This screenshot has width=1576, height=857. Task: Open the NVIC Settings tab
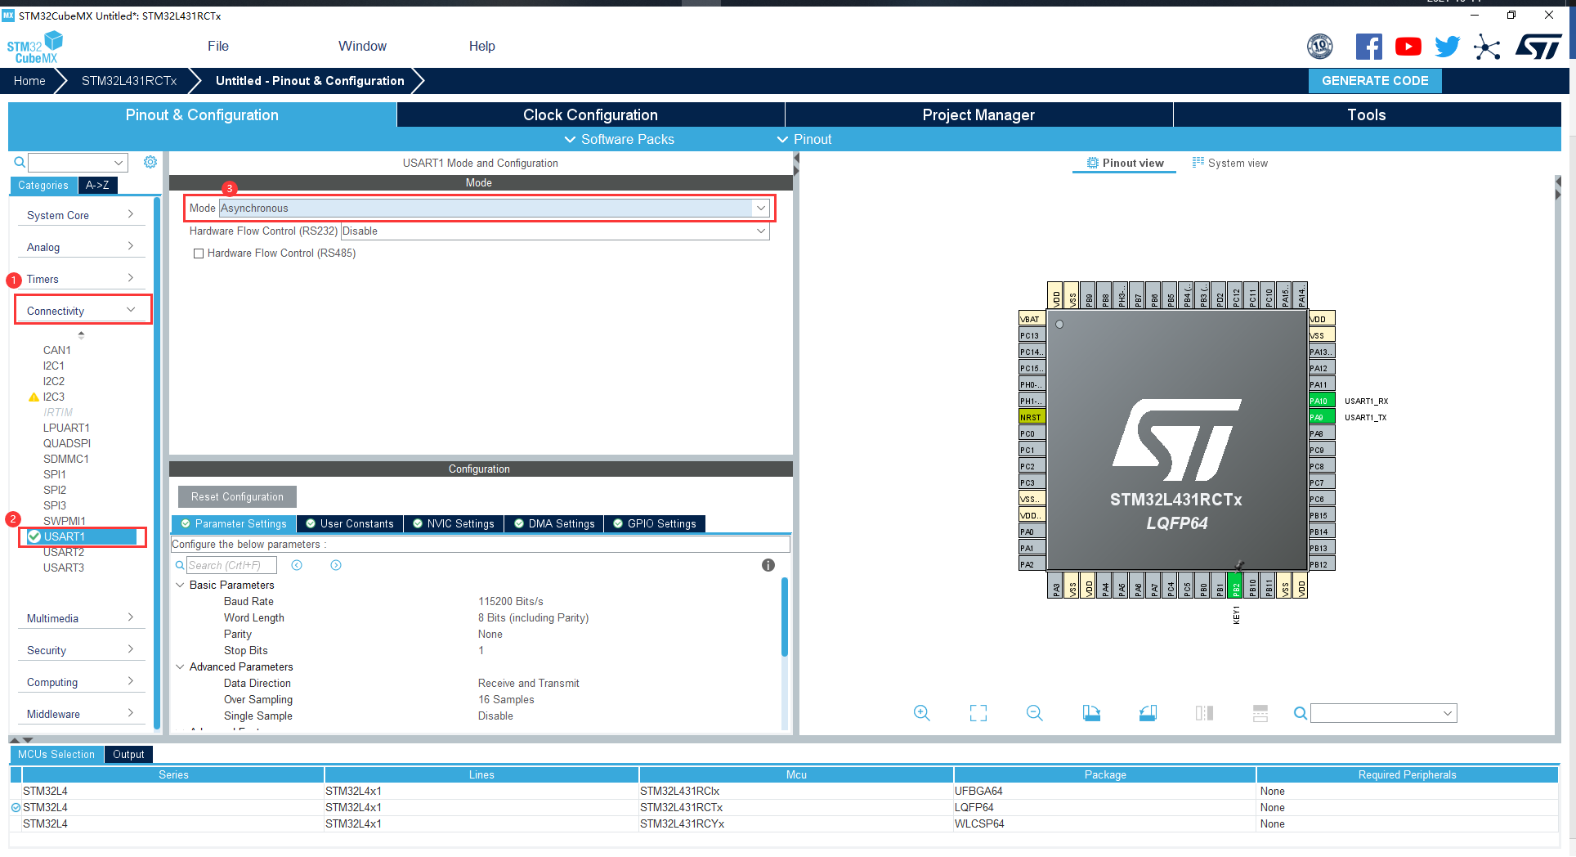click(x=454, y=523)
